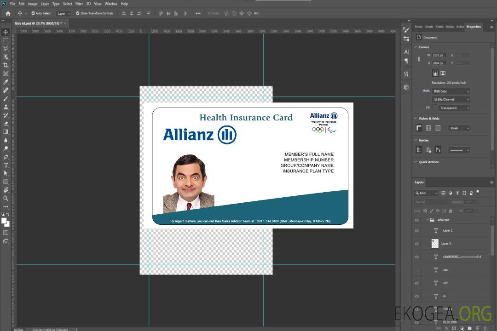Select the Crop tool
The height and width of the screenshot is (331, 497).
[x=6, y=65]
